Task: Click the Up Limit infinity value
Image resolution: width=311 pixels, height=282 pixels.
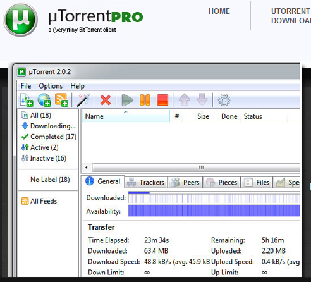Action: [x=264, y=273]
